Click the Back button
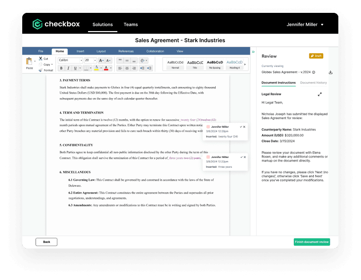Screen dimensions: 361x280 (x=47, y=242)
